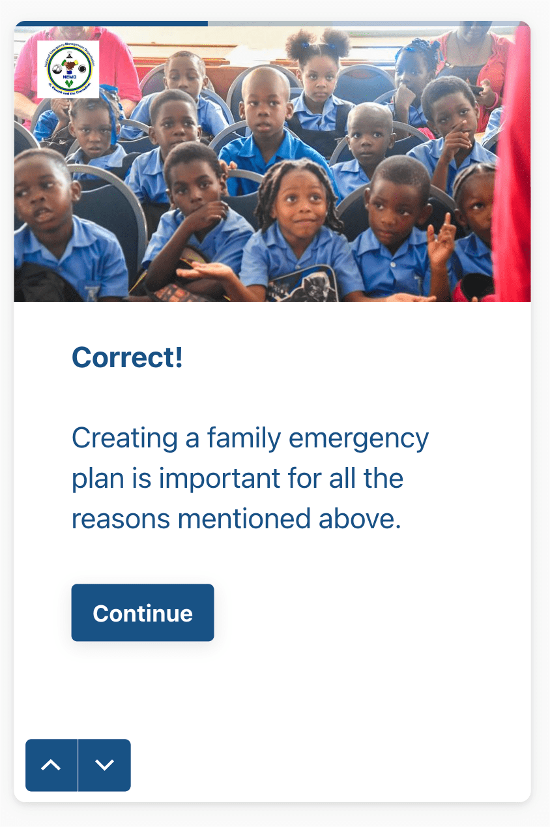This screenshot has width=550, height=827.
Task: Click the NEMO organization logo
Action: 68,70
